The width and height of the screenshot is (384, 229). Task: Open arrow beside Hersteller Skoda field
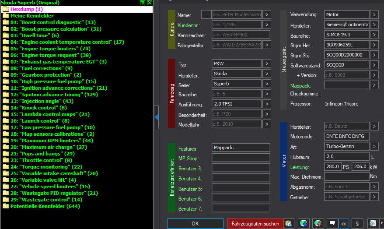(267, 74)
